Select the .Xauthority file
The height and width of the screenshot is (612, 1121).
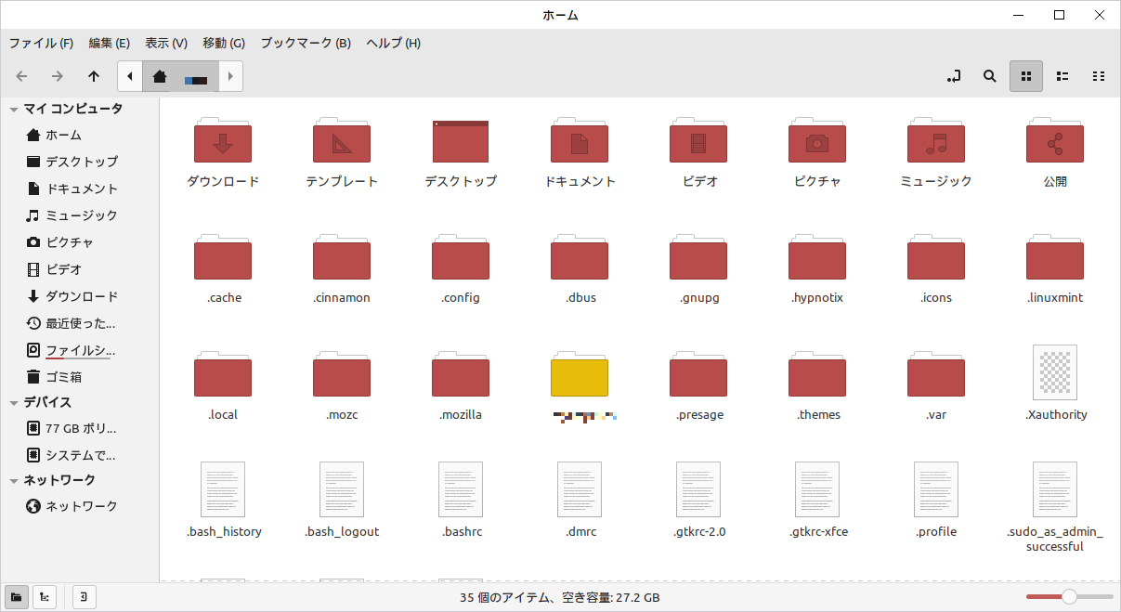pyautogui.click(x=1055, y=372)
